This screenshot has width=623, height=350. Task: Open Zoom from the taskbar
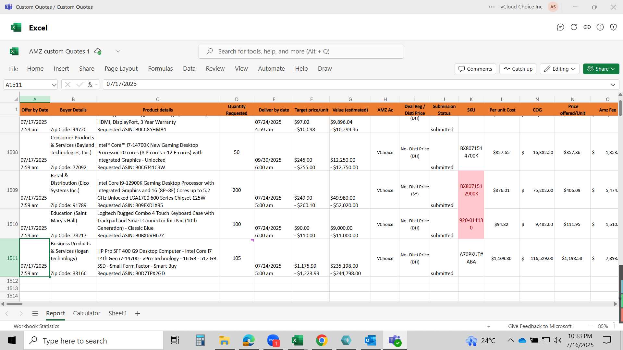coord(273,341)
